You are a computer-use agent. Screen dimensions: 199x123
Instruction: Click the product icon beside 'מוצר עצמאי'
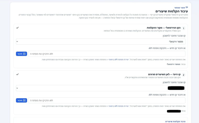click(187, 7)
